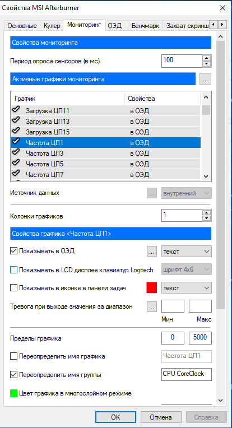The height and width of the screenshot is (428, 232).
Task: Click График column header
Action: point(68,99)
